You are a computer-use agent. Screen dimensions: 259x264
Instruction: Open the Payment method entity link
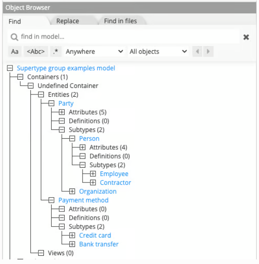[84, 200]
